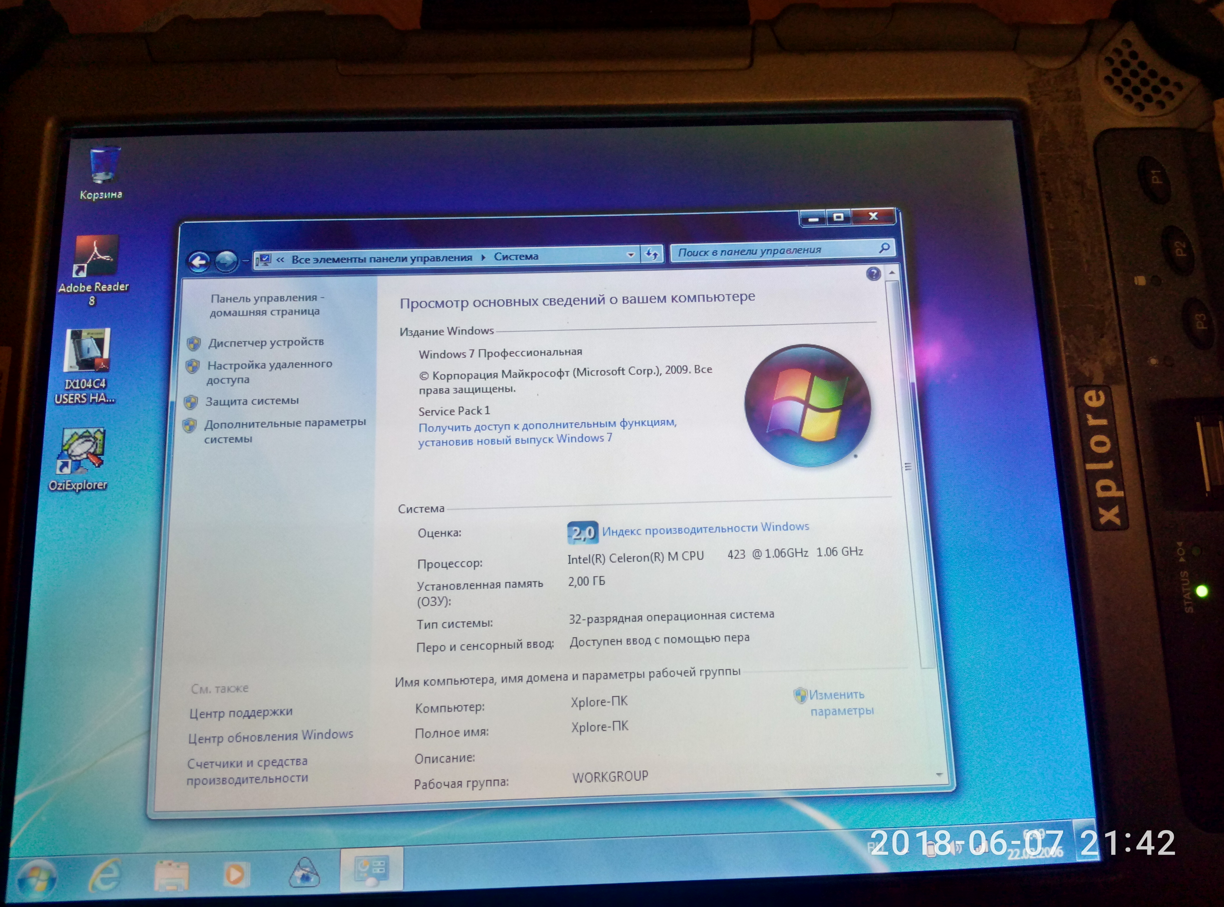
Task: Click the Все элементы панели управления breadcrumb
Action: (x=381, y=258)
